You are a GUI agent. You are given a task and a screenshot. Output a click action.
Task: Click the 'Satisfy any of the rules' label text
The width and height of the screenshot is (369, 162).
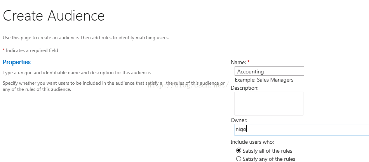(269, 159)
